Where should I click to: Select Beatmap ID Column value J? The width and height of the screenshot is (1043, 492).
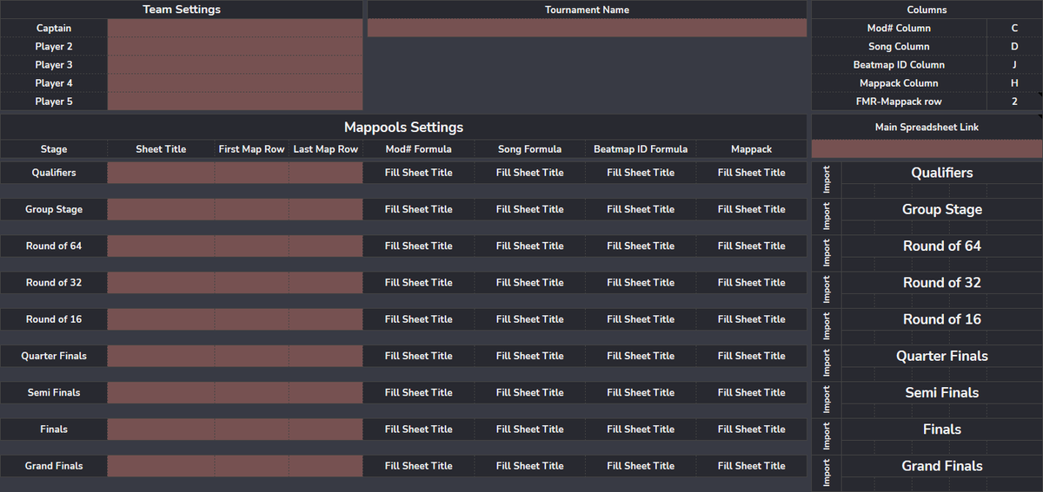[1014, 64]
